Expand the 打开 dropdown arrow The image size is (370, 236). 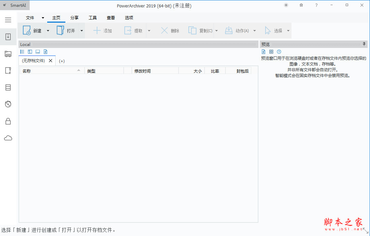click(x=82, y=31)
